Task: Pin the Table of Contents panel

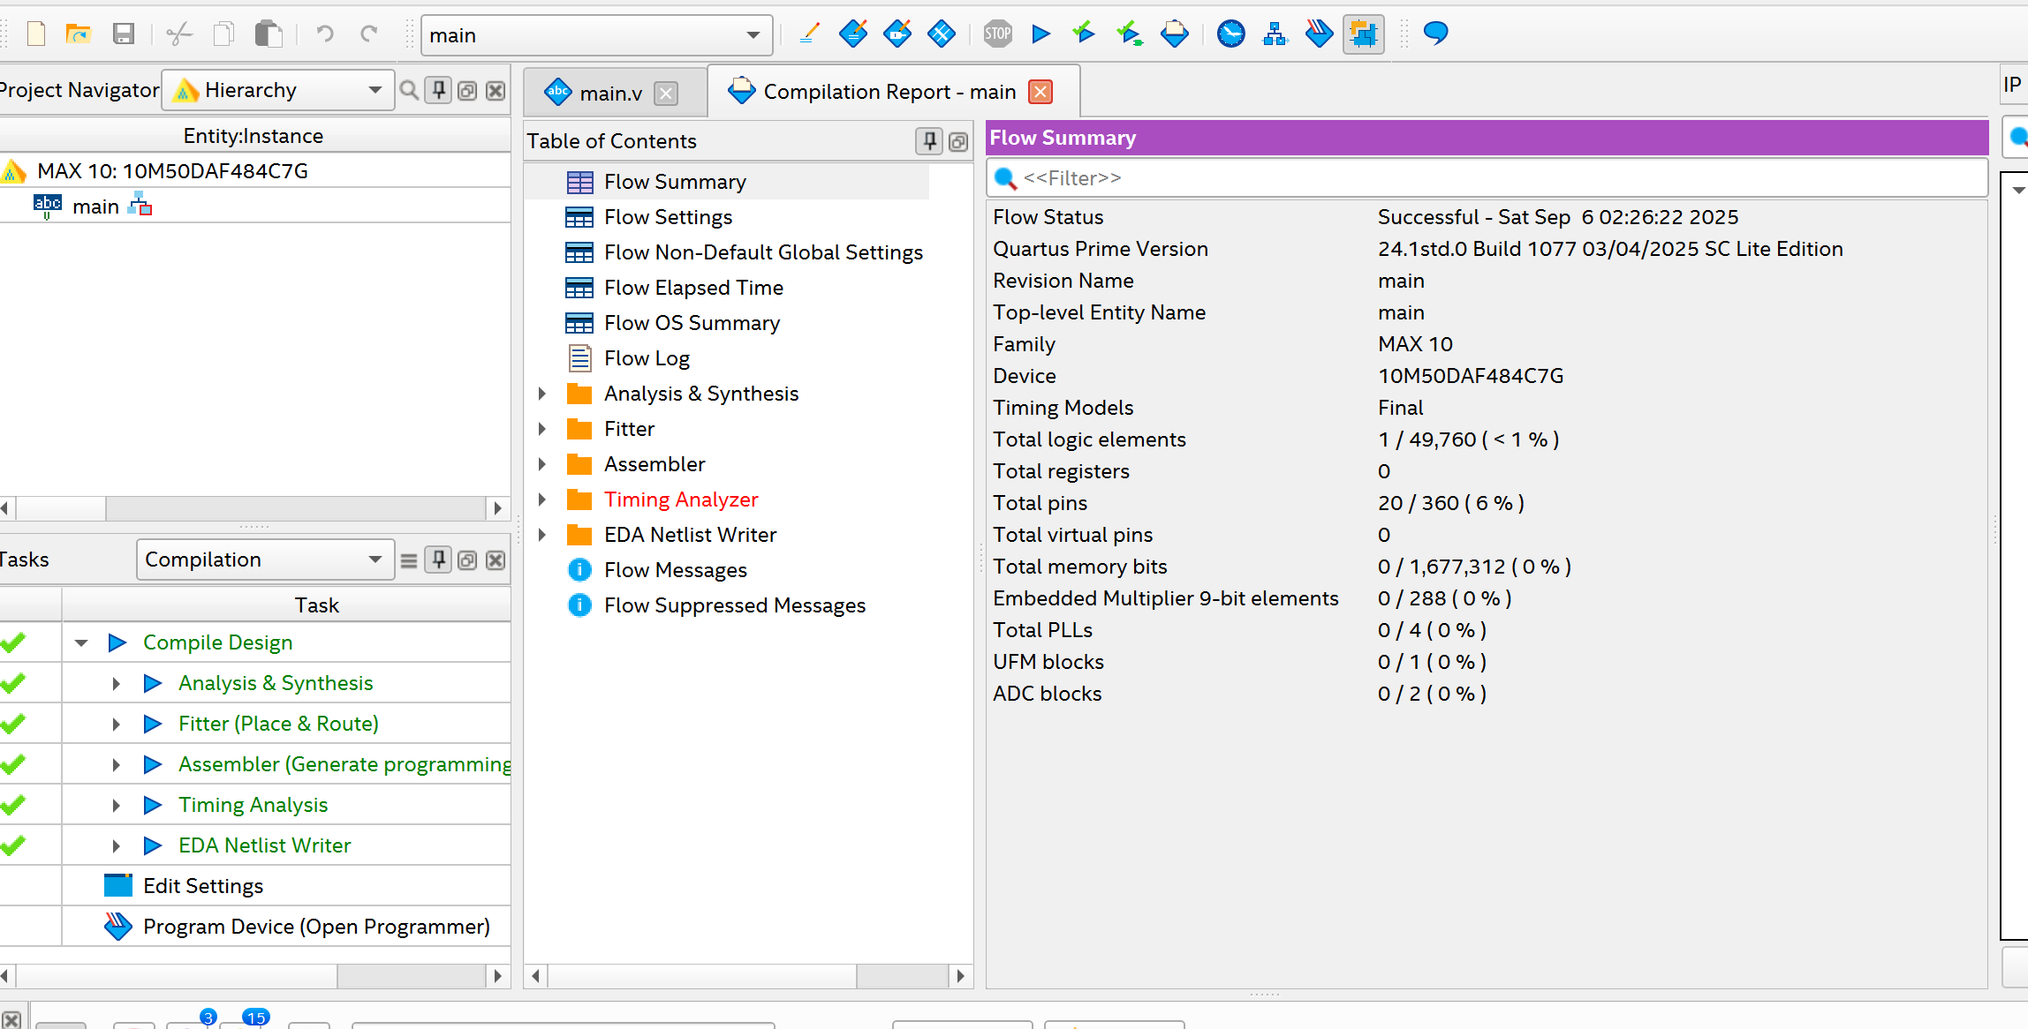Action: coord(929,141)
